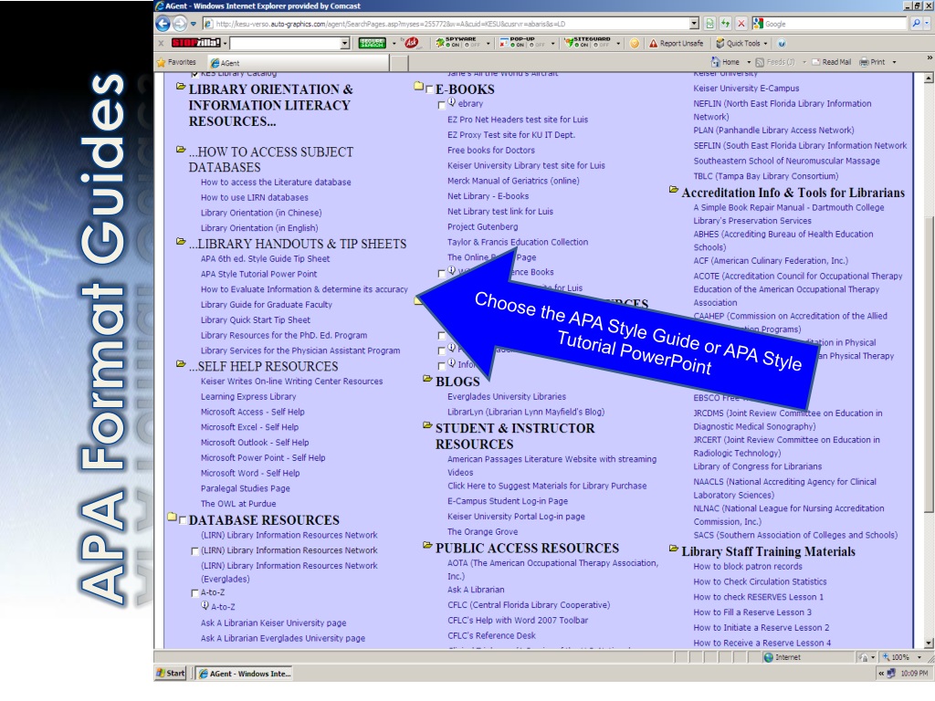Click the green Secure Search button
Image resolution: width=935 pixels, height=701 pixels.
click(373, 43)
